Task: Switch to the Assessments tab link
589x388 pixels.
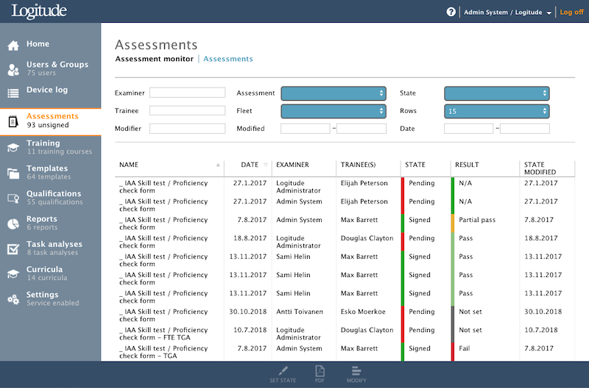Action: (228, 59)
